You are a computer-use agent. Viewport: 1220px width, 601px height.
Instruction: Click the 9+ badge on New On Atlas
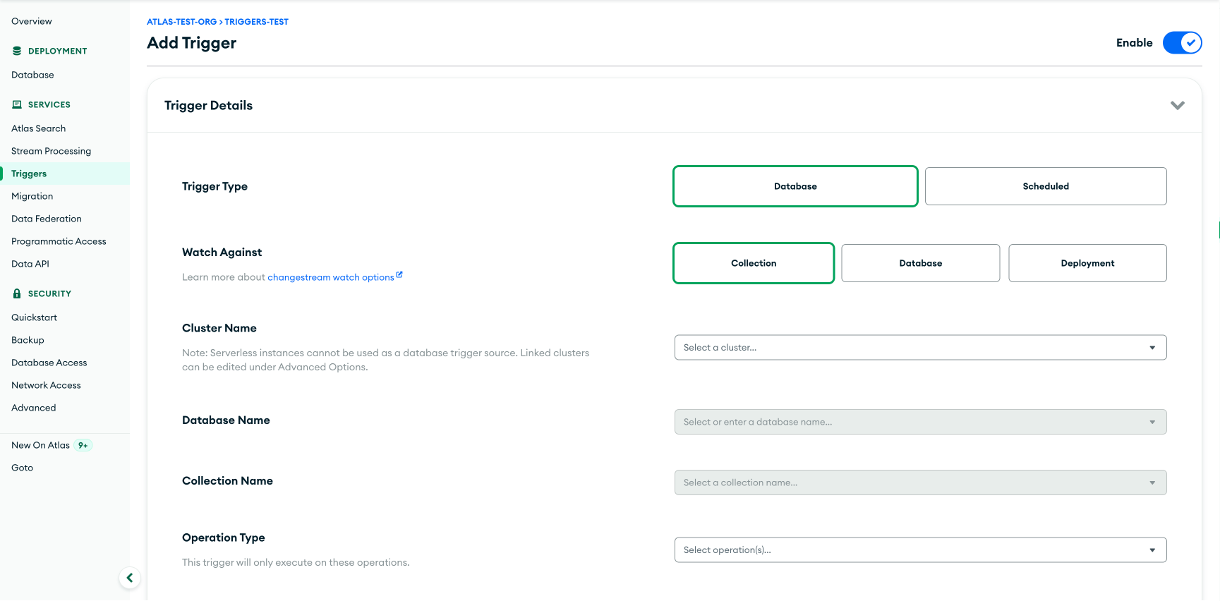83,445
